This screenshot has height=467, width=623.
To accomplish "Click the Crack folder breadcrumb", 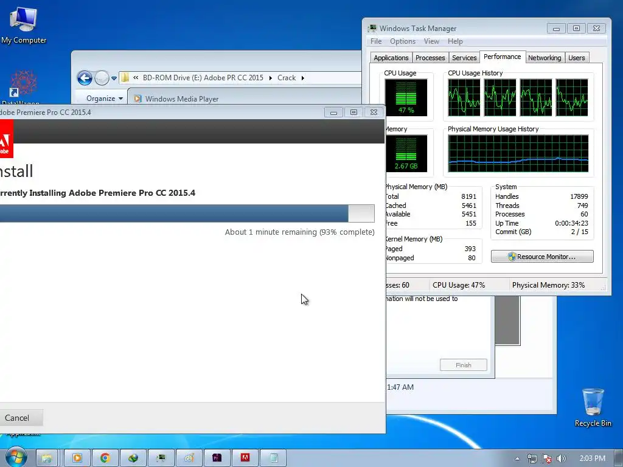I will pos(287,77).
